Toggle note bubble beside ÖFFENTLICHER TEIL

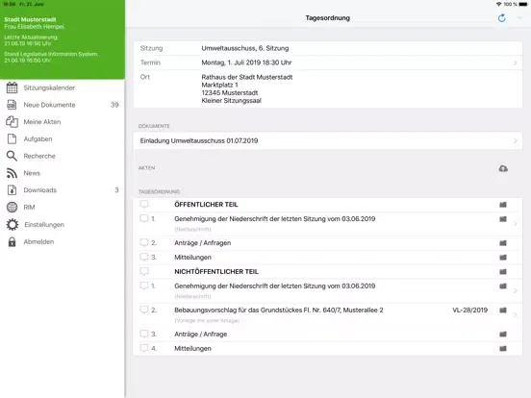tap(144, 204)
